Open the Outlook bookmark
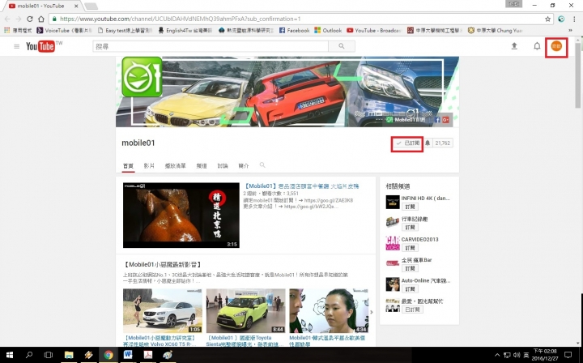Image resolution: width=583 pixels, height=363 pixels. pyautogui.click(x=328, y=31)
